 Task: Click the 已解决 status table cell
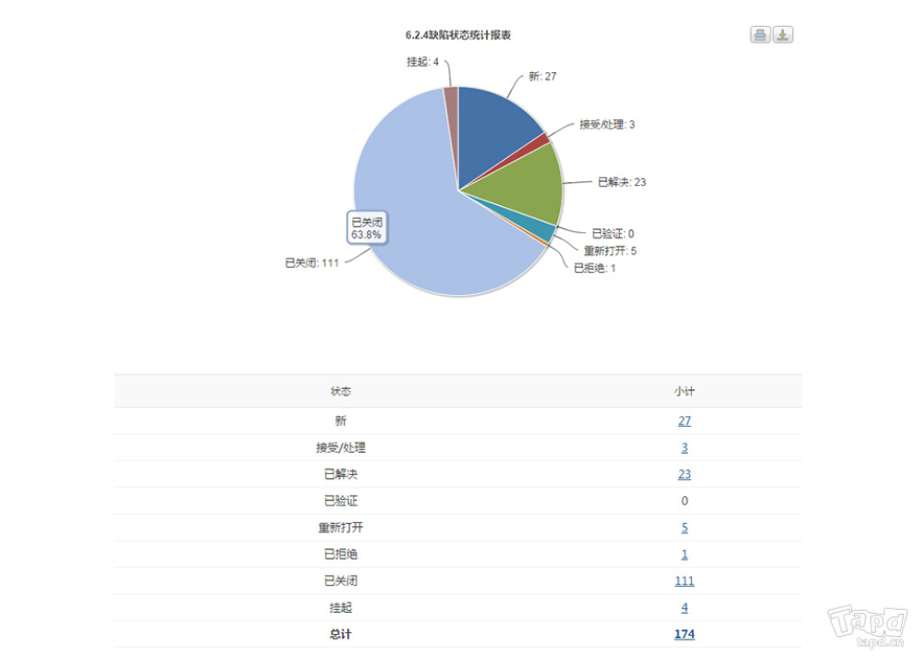pyautogui.click(x=341, y=474)
